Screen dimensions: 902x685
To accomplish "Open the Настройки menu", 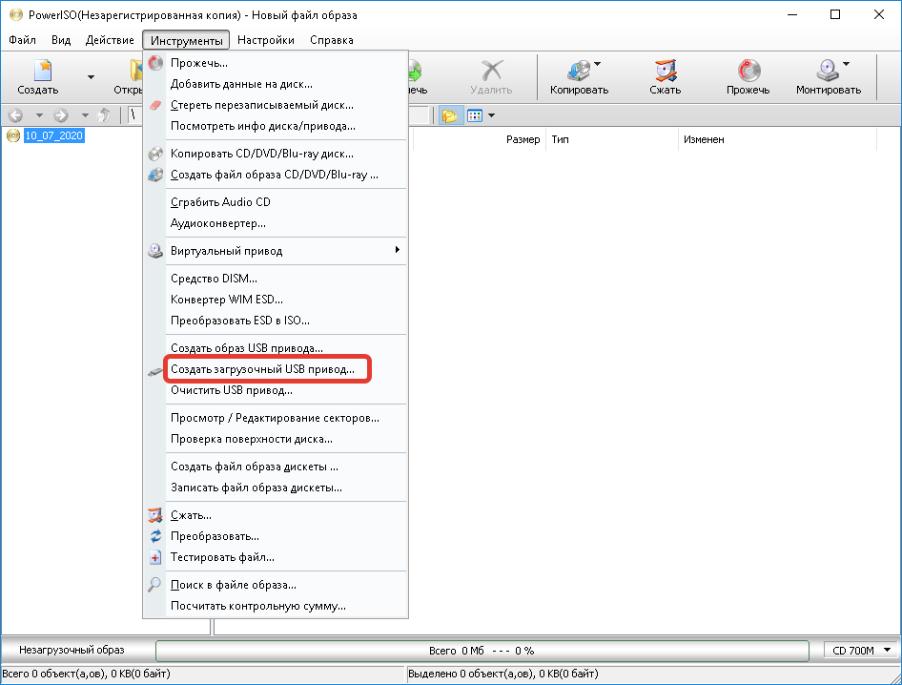I will 266,40.
